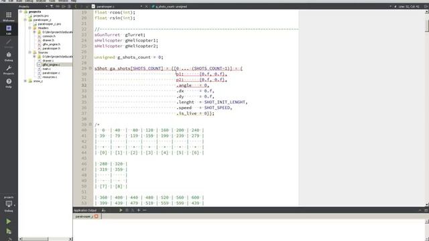Synchronize project tree with editor
The height and width of the screenshot is (241, 429).
pyautogui.click(x=58, y=6)
